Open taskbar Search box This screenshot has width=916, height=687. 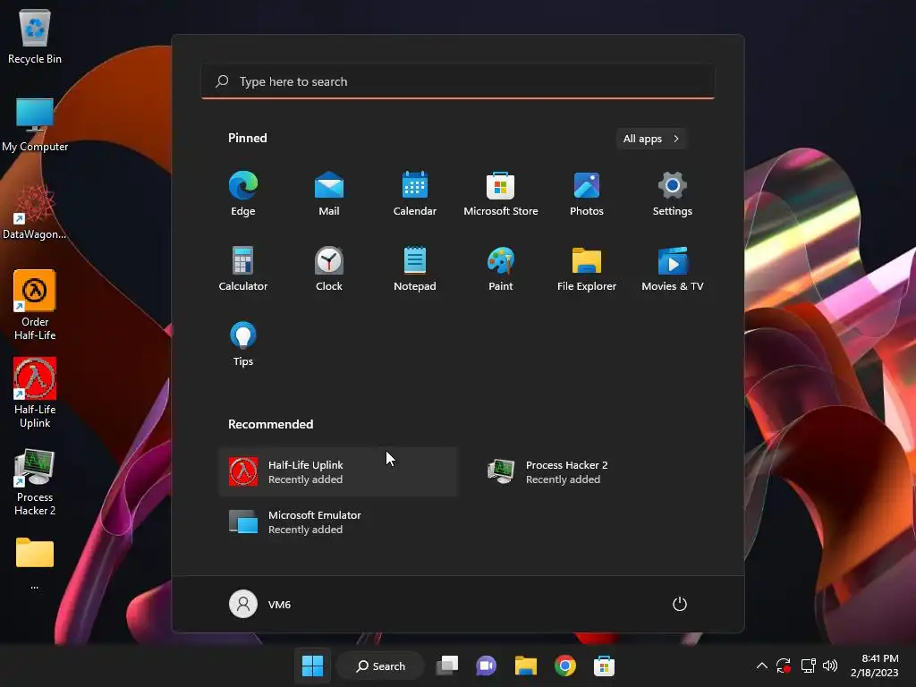pos(380,666)
